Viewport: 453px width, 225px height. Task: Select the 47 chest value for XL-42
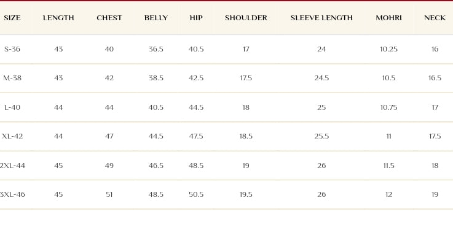(x=109, y=136)
